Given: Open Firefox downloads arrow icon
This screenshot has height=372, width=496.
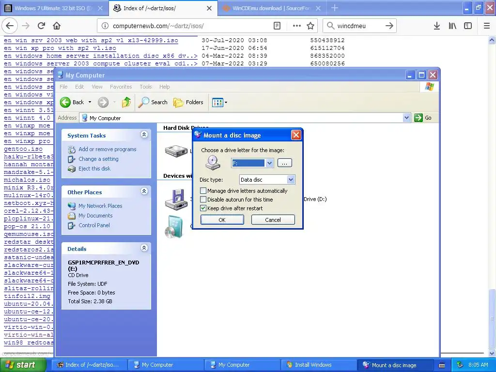Looking at the screenshot, I should click(436, 26).
